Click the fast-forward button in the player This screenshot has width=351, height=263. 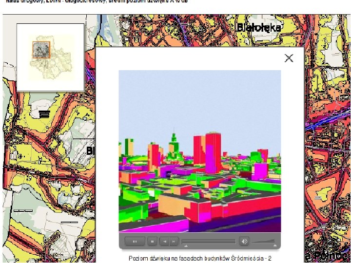[x=174, y=242]
